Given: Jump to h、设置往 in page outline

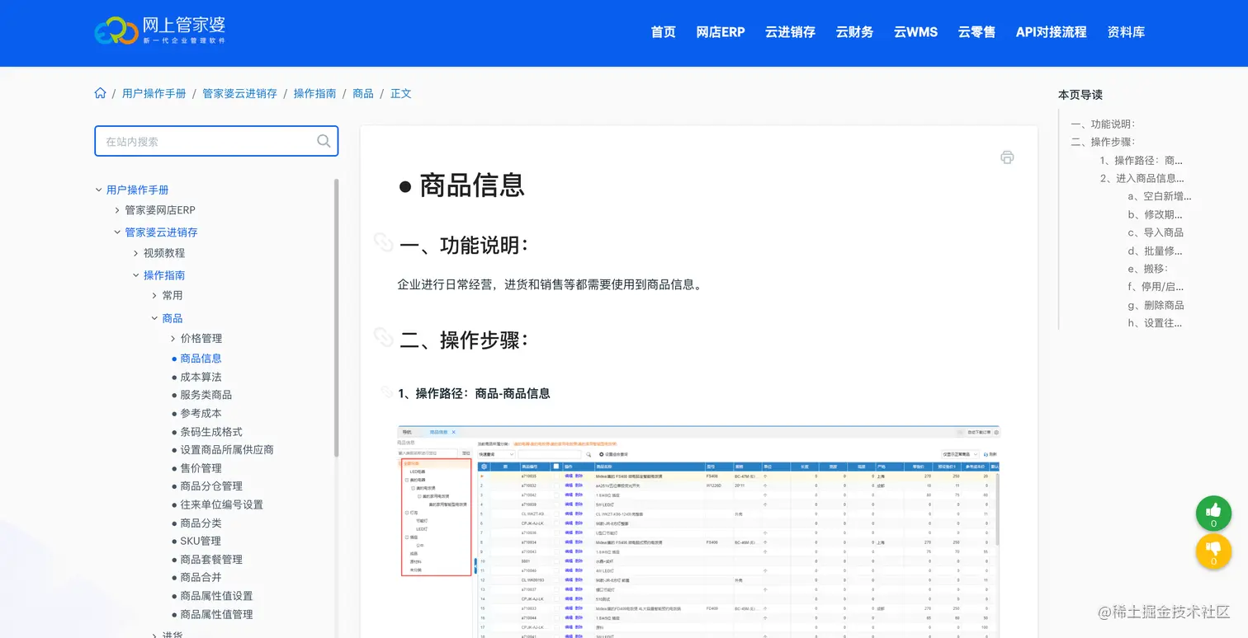Looking at the screenshot, I should coord(1156,323).
